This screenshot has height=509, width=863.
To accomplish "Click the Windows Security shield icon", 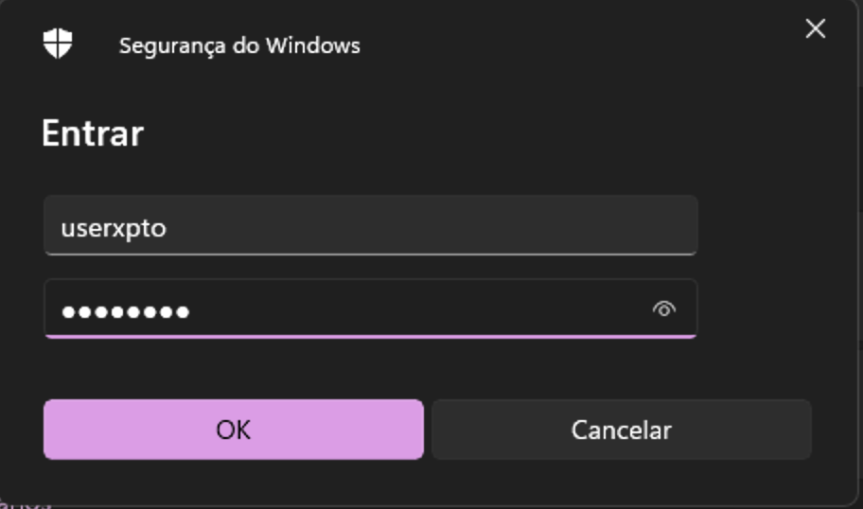I will (x=58, y=44).
